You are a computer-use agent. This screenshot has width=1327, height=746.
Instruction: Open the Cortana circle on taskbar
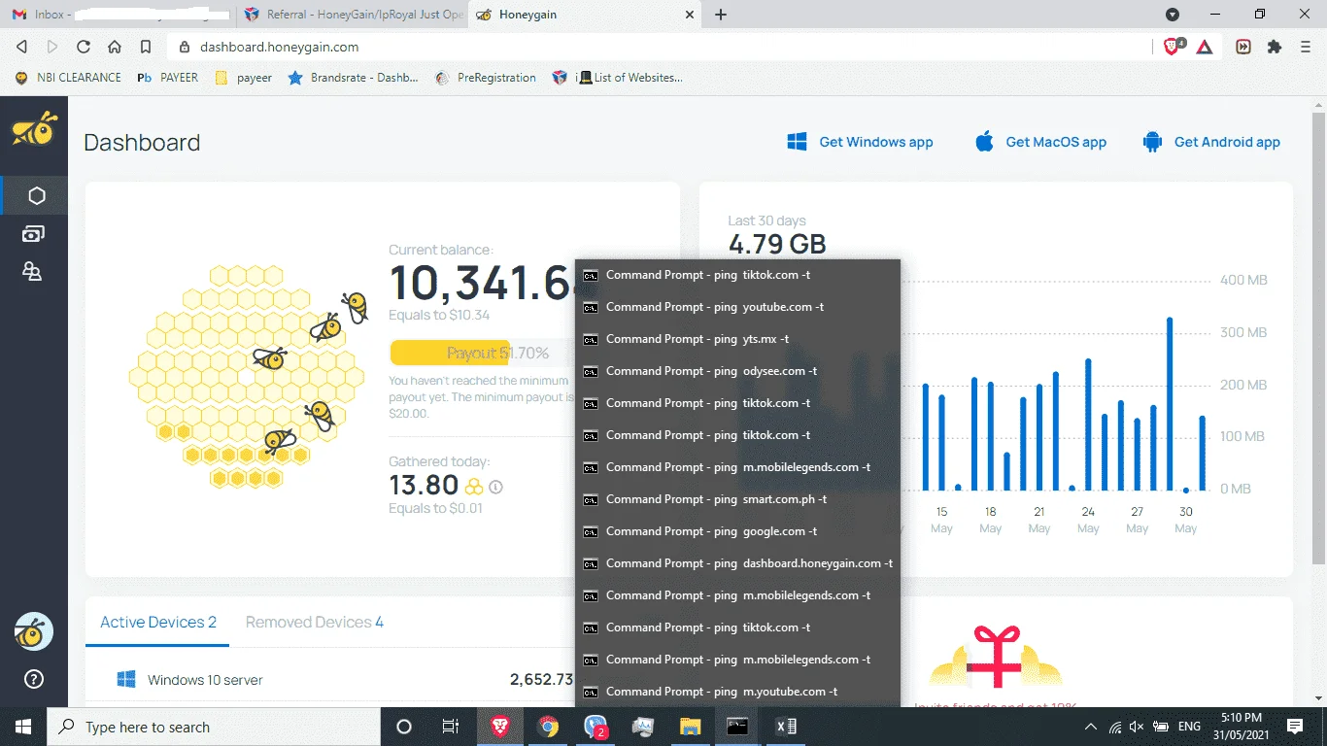point(404,727)
